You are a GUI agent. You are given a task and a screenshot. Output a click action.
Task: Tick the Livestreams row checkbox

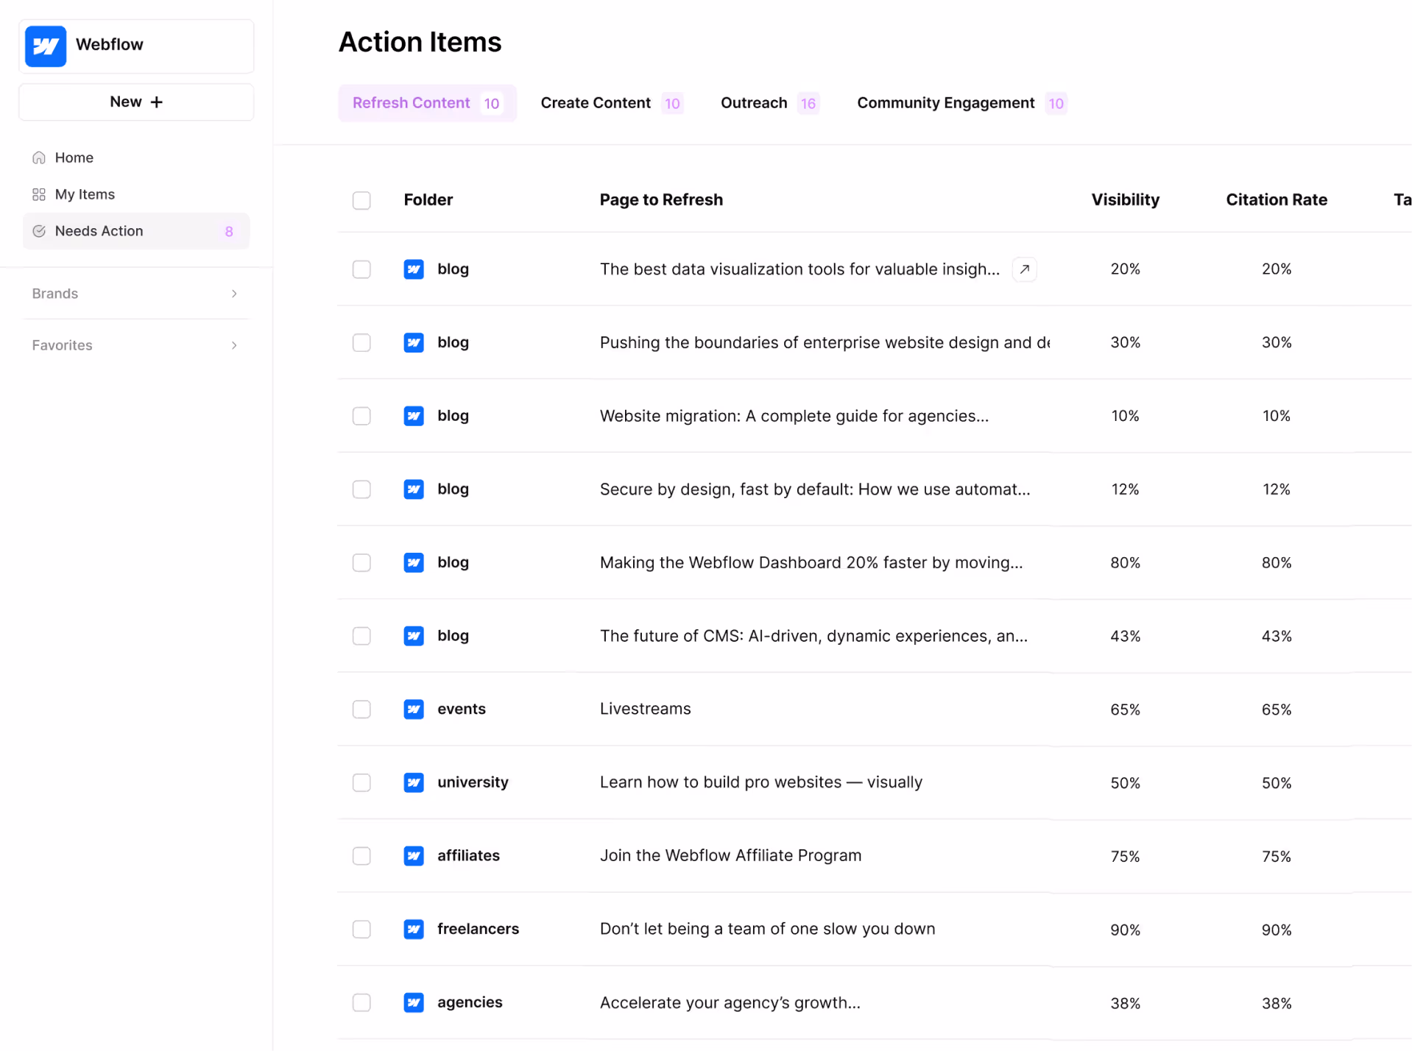361,709
